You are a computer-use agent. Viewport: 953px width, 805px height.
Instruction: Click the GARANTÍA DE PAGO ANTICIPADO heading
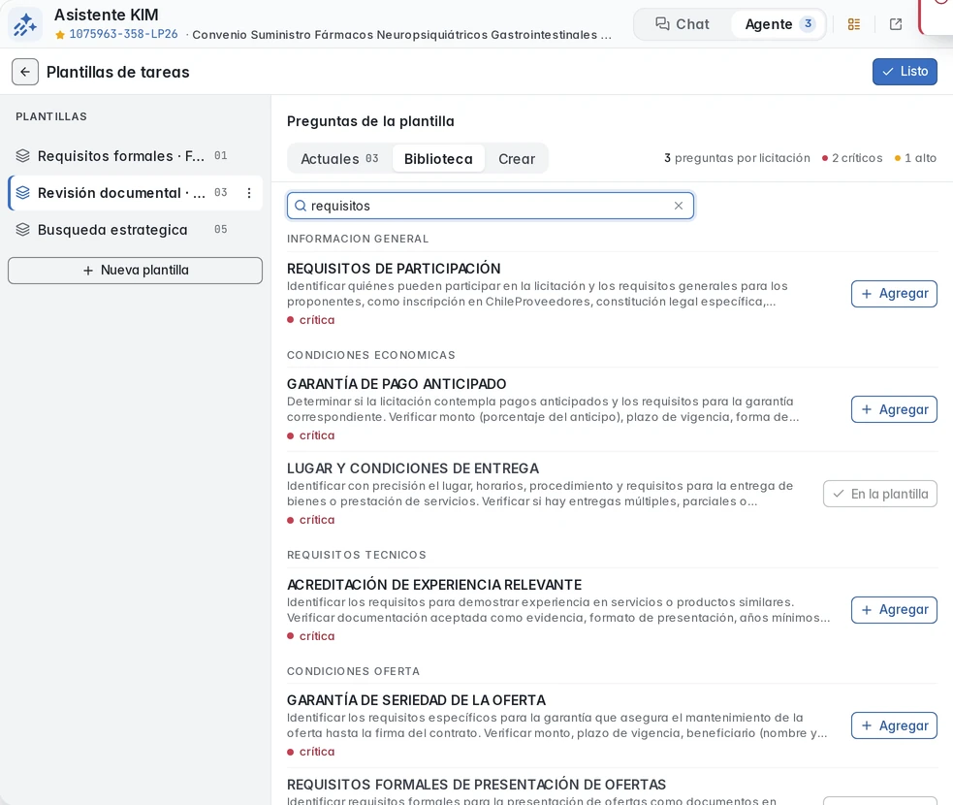(x=397, y=384)
